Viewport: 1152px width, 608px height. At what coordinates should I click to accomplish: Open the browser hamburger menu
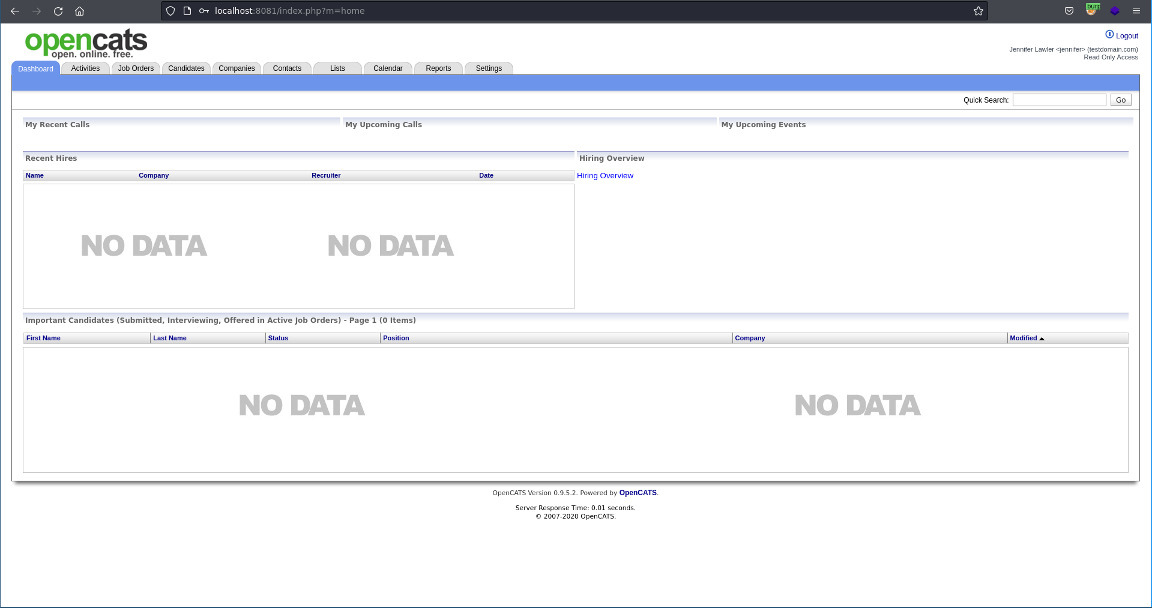point(1136,11)
